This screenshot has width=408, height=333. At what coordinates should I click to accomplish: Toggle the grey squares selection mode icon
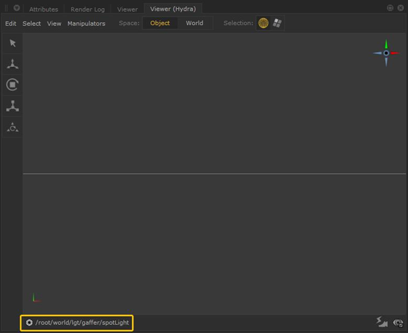pyautogui.click(x=277, y=23)
